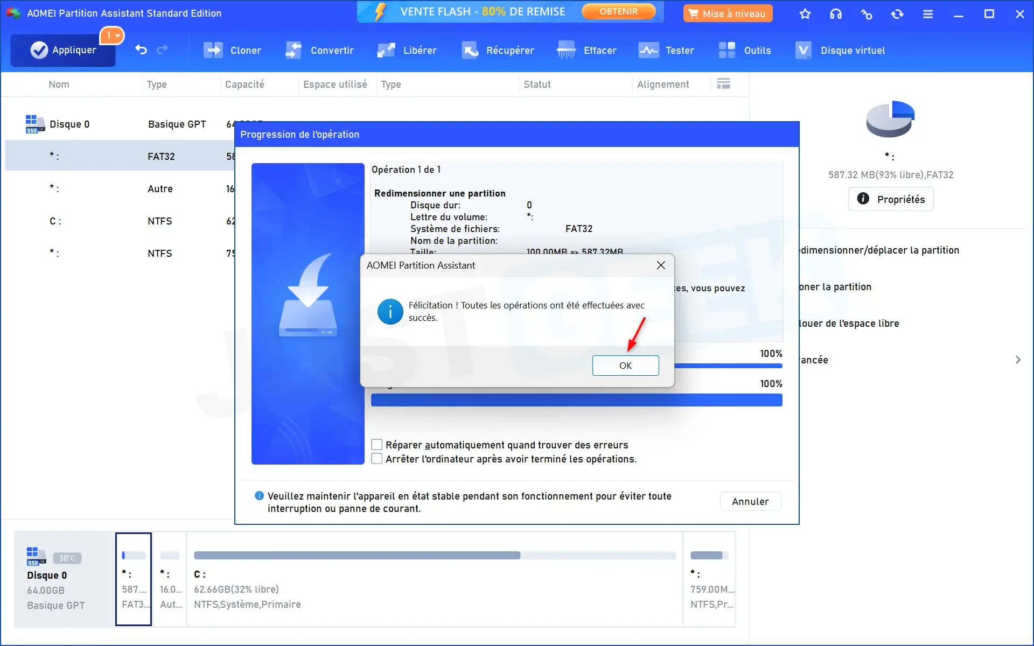Open support headset icon
Viewport: 1034px width, 646px height.
[836, 14]
